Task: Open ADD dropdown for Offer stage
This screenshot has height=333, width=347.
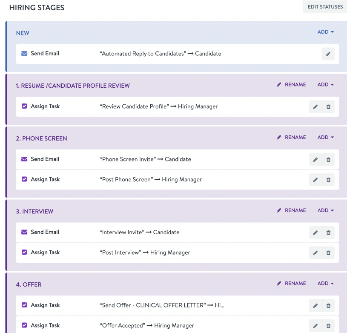Action: point(326,284)
